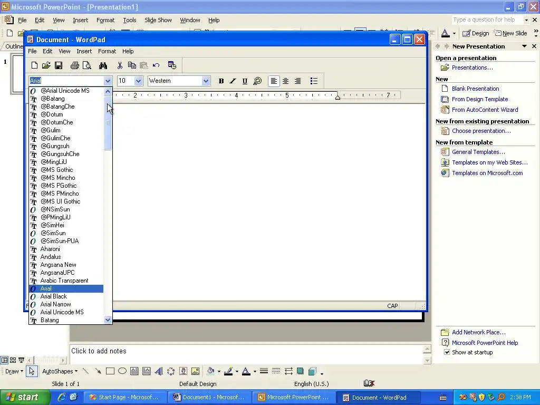Click the Print Preview icon in WordPad

(x=87, y=65)
